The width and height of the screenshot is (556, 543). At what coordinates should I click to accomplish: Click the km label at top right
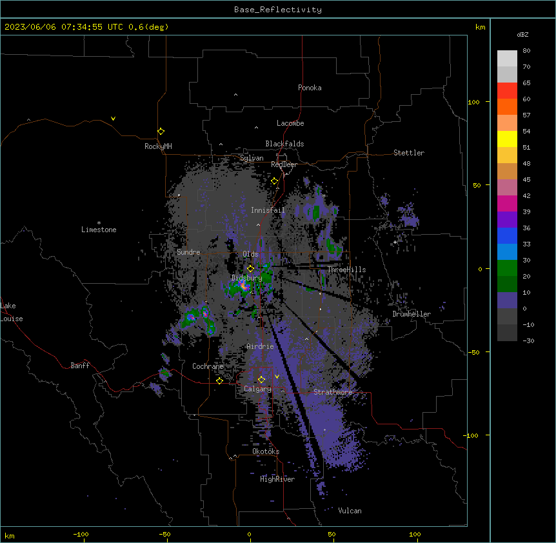coord(481,27)
